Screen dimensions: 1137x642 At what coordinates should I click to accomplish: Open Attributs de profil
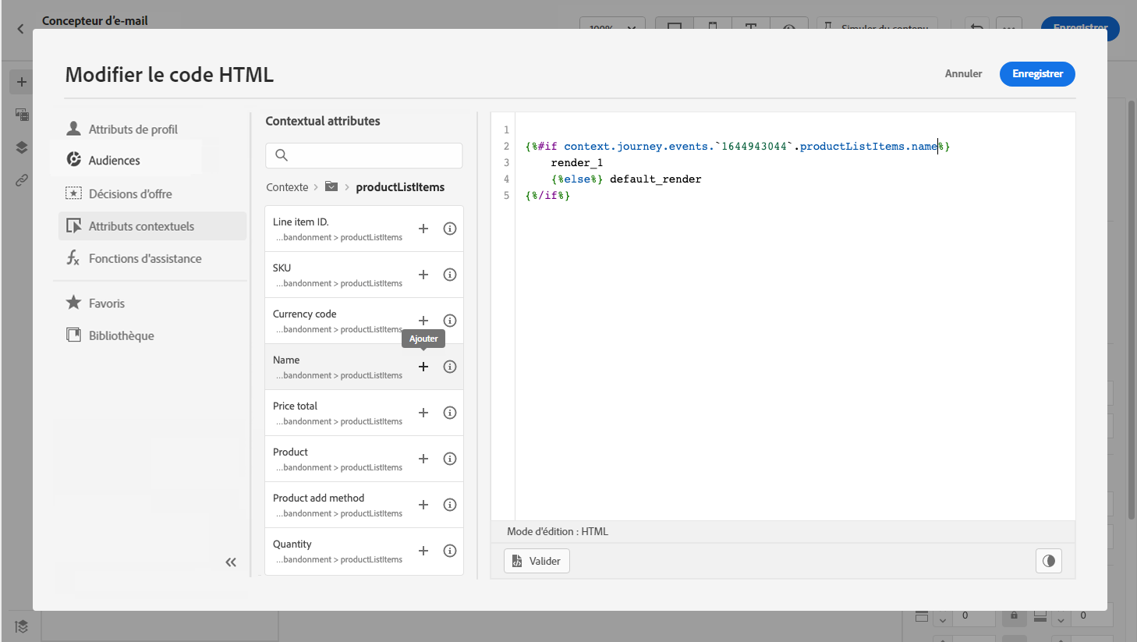tap(133, 129)
